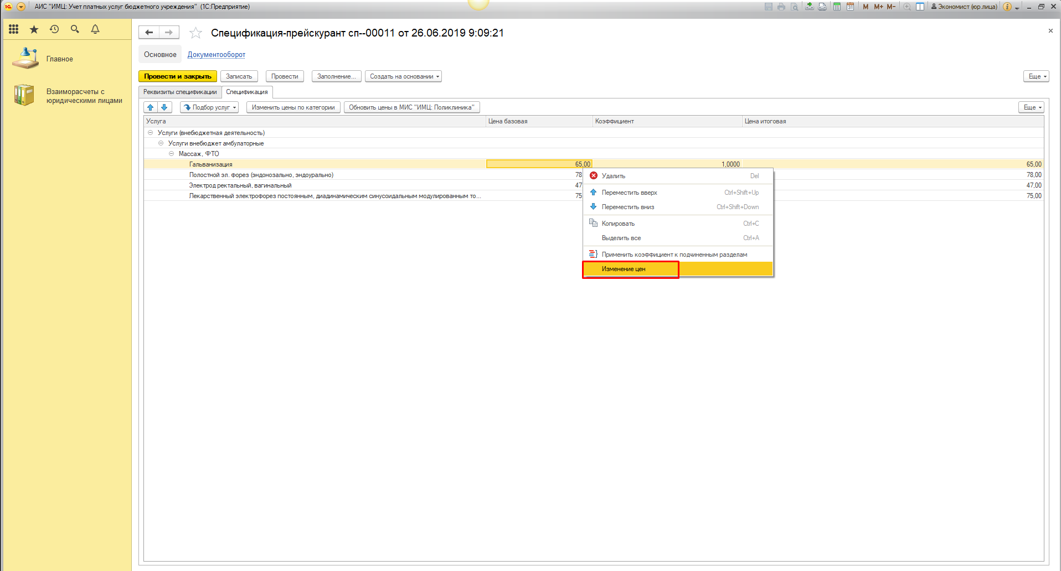This screenshot has height=571, width=1061.
Task: Open notifications bell icon
Action: [x=95, y=29]
